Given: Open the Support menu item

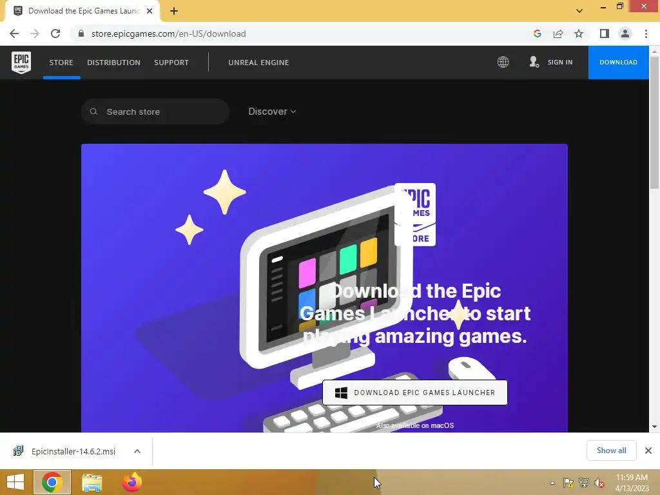Looking at the screenshot, I should click(x=171, y=63).
